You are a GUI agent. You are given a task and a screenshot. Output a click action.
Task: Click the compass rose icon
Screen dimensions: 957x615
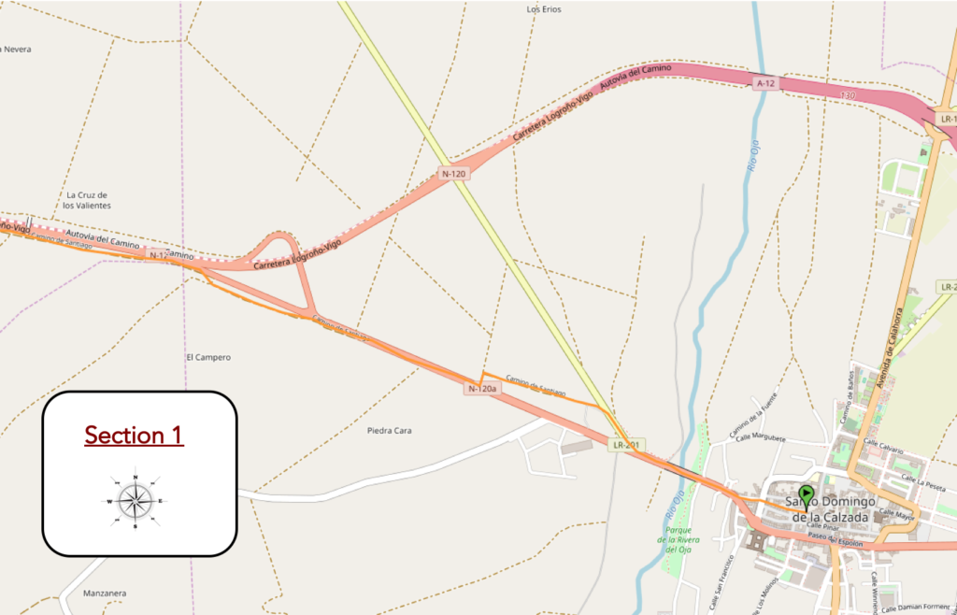[135, 502]
